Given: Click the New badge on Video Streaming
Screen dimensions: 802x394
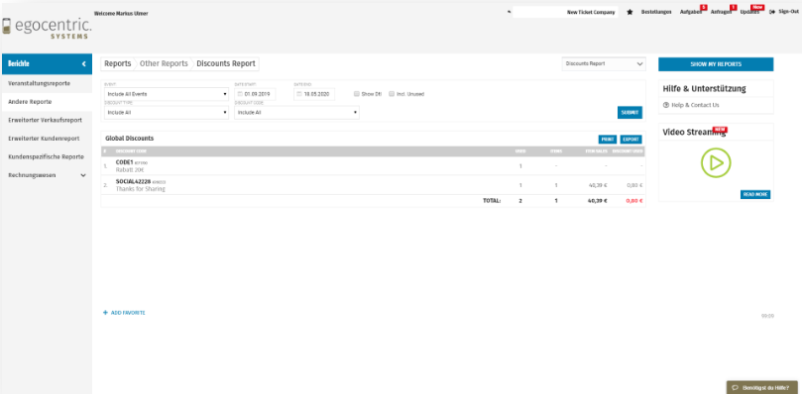Looking at the screenshot, I should coord(720,130).
